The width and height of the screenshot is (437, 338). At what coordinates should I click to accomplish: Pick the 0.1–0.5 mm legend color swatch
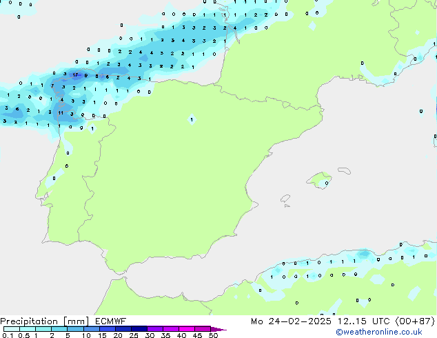(12, 329)
